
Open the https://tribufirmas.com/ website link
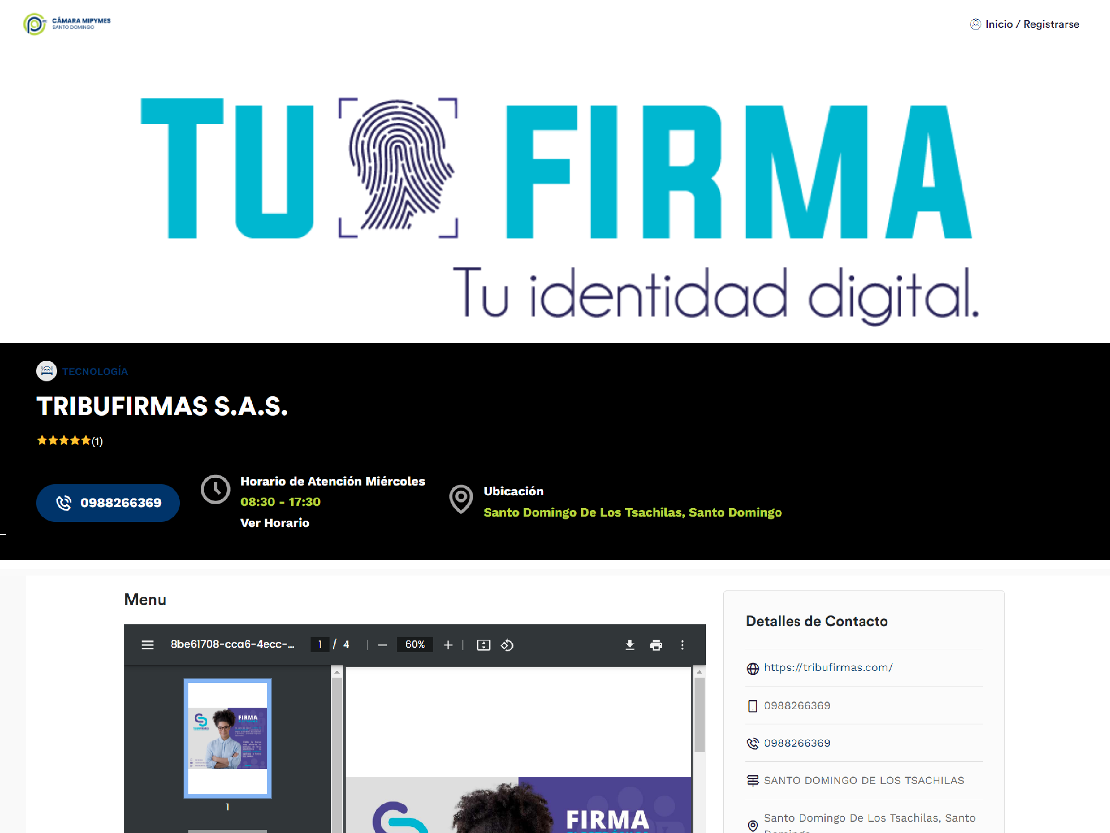828,667
